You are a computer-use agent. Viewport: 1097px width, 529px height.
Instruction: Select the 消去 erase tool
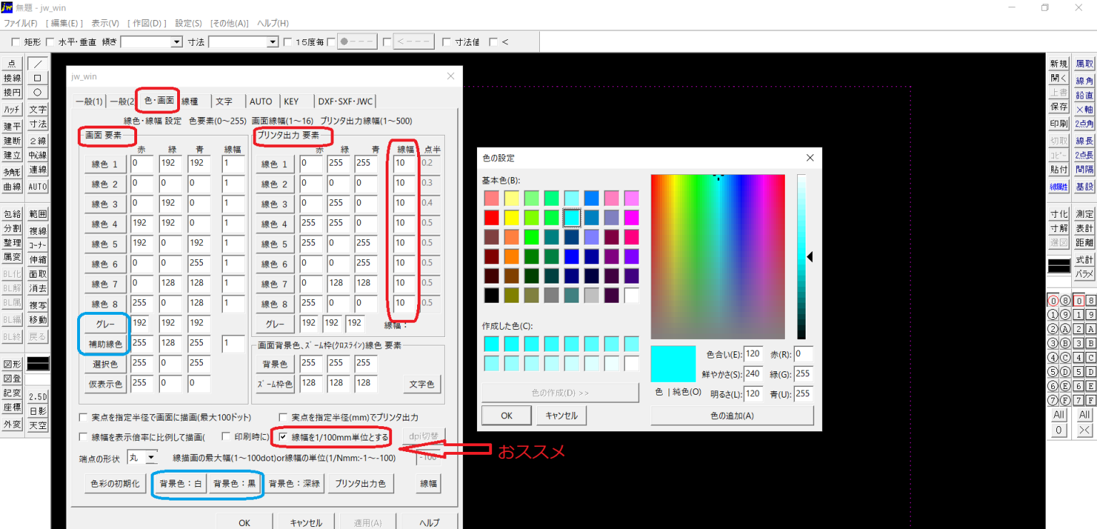coord(38,288)
